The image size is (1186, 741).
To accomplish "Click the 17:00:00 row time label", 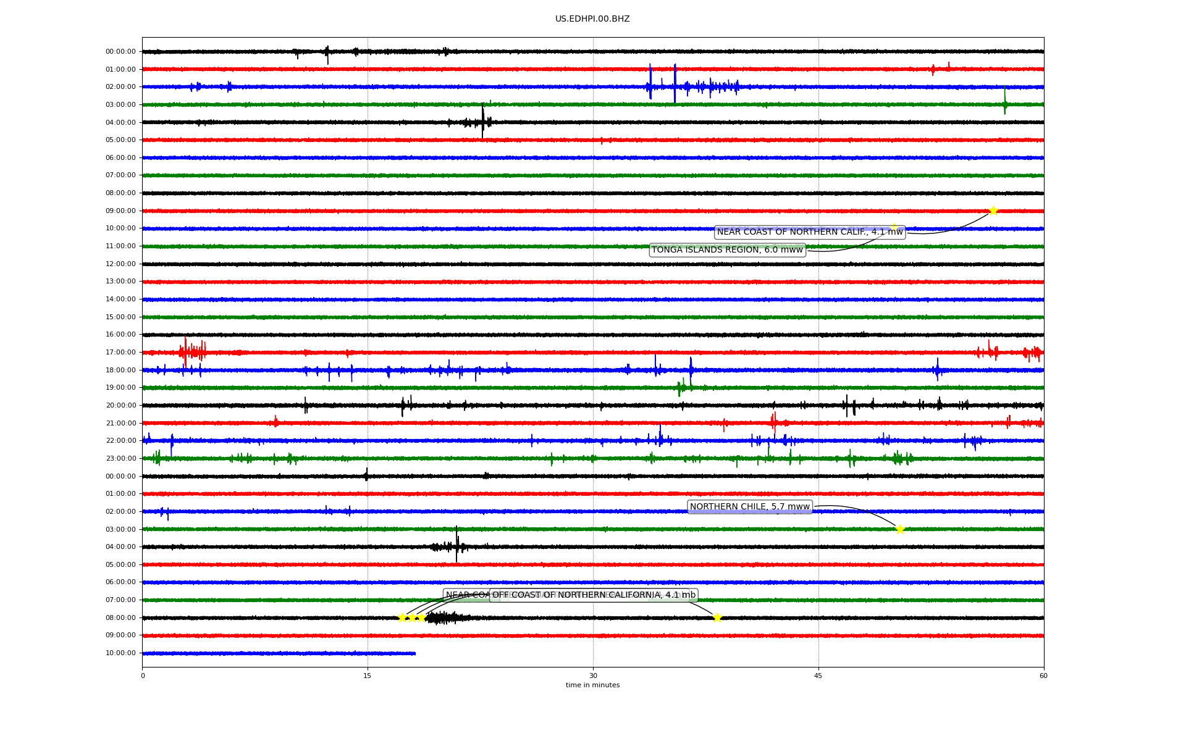I will coord(120,353).
